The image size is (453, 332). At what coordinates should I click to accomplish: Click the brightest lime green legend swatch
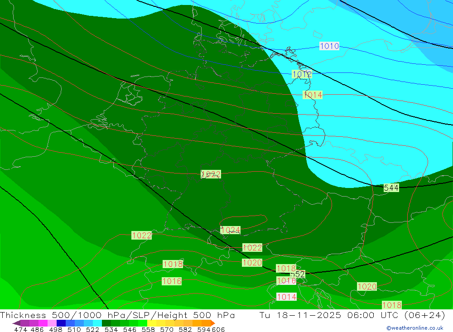143,323
